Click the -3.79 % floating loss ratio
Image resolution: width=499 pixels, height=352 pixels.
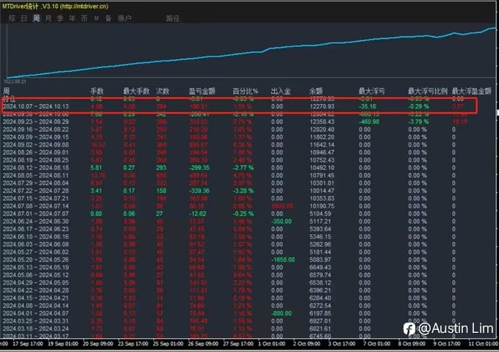[x=418, y=122]
